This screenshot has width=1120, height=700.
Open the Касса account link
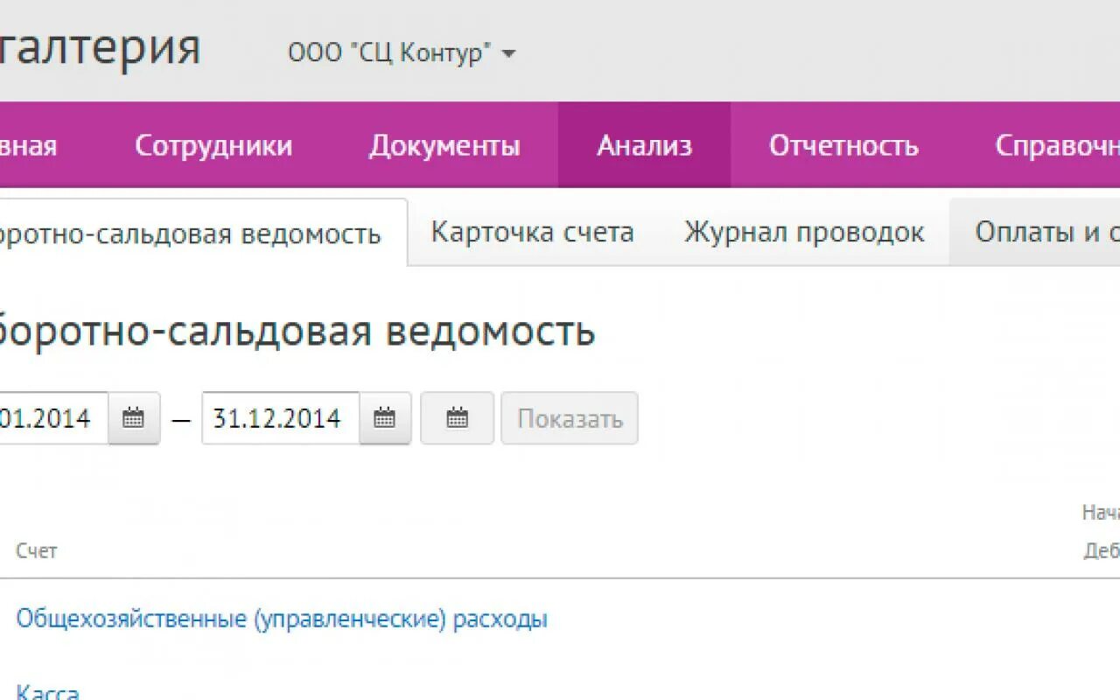[x=47, y=693]
